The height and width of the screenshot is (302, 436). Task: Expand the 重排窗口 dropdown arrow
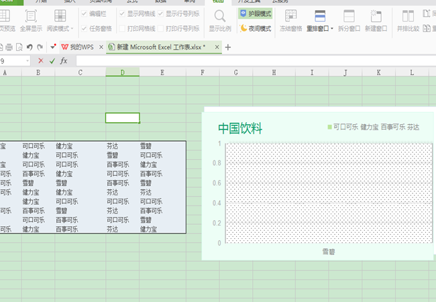tap(332, 28)
